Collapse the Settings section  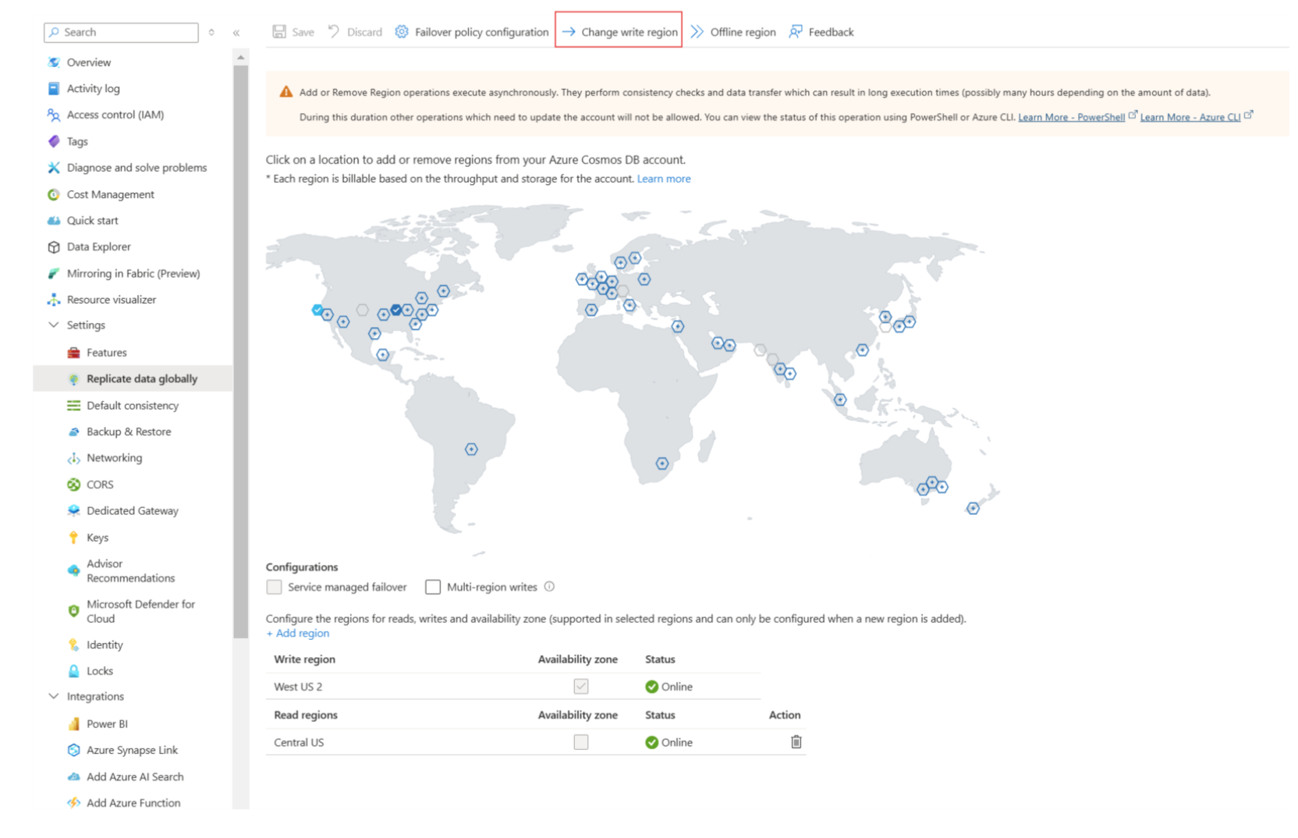tap(54, 325)
